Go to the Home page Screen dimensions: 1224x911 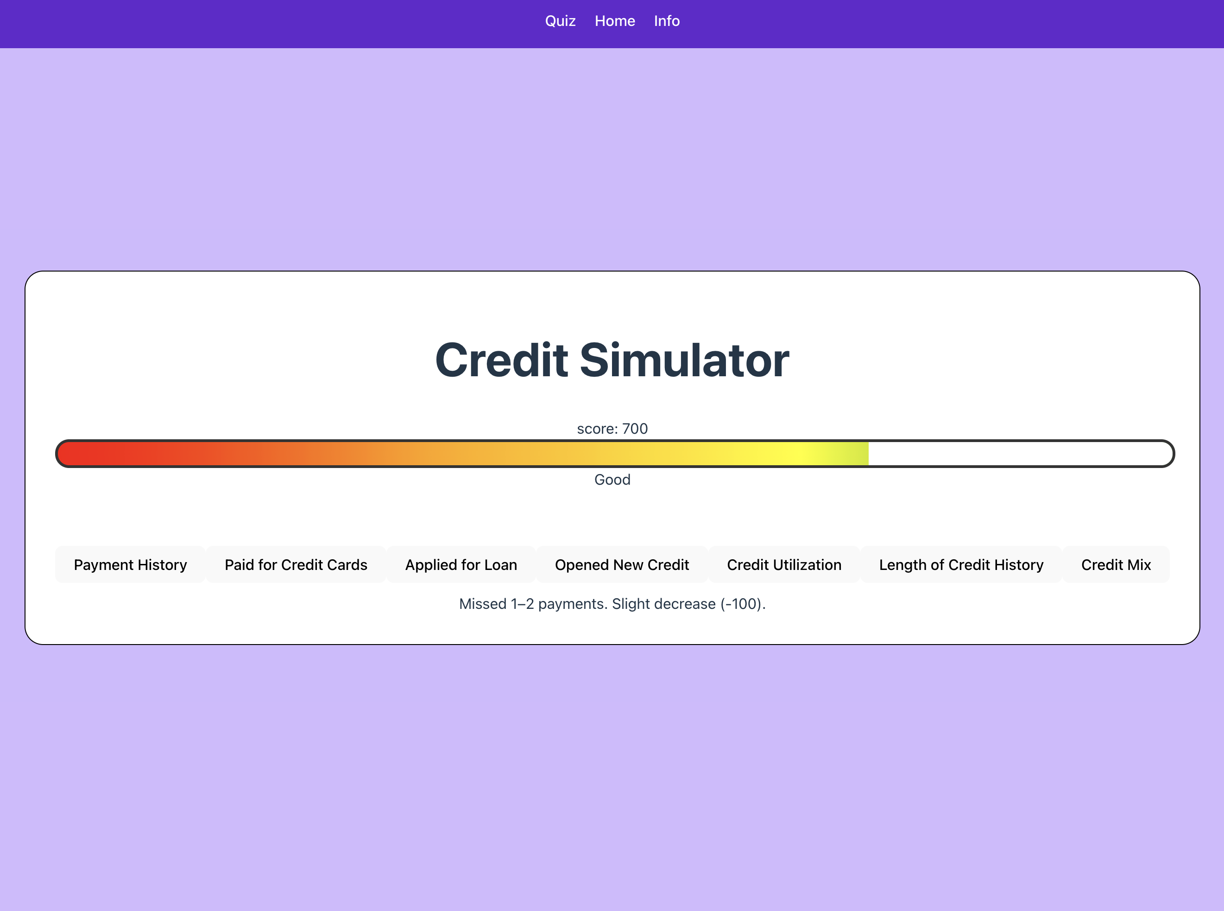coord(615,21)
